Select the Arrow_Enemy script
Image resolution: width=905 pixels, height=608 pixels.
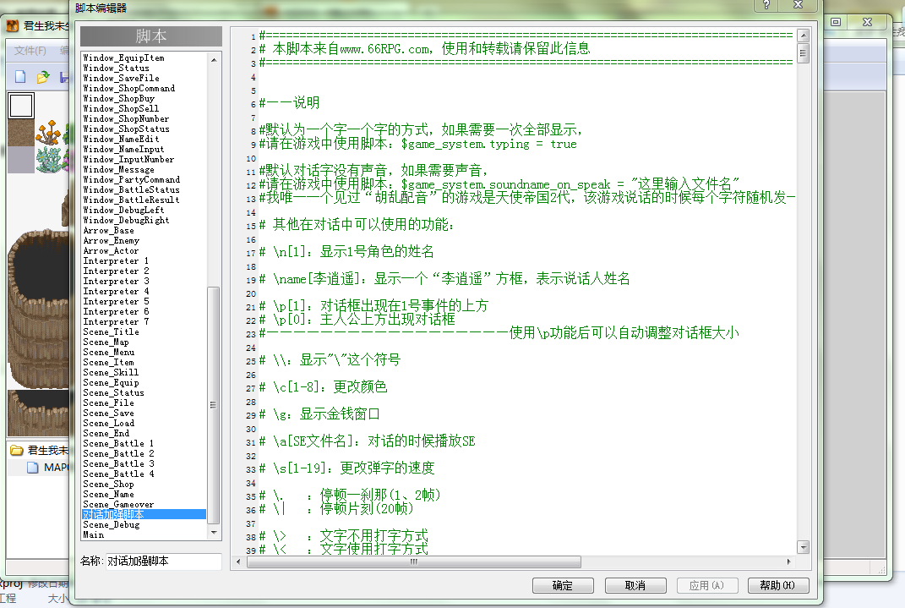[x=112, y=240]
